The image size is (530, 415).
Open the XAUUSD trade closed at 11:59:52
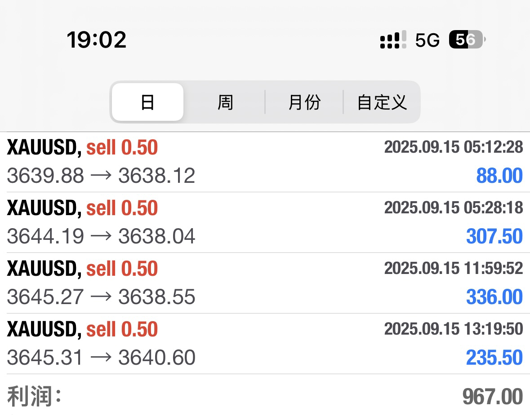tap(265, 283)
